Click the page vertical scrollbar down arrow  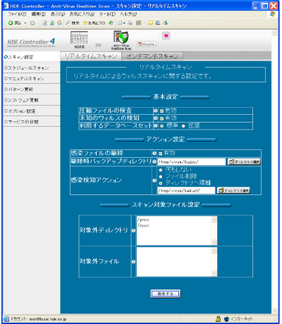point(274,311)
